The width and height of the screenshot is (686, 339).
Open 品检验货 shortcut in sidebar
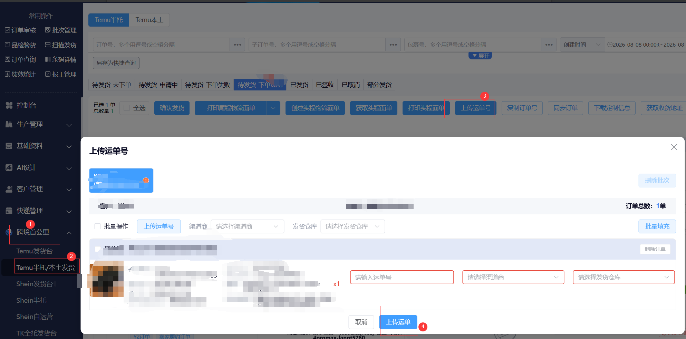(x=20, y=45)
